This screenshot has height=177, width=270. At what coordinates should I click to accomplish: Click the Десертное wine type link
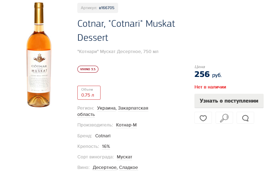point(104,168)
